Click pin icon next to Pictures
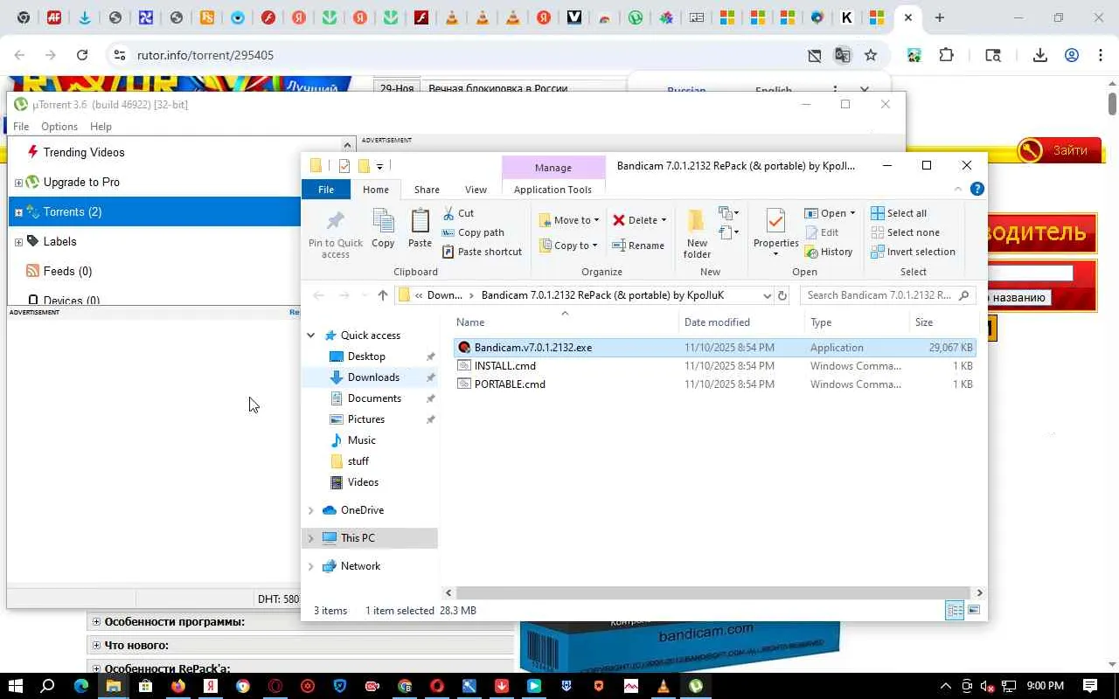Viewport: 1119px width, 699px height. coord(430,419)
